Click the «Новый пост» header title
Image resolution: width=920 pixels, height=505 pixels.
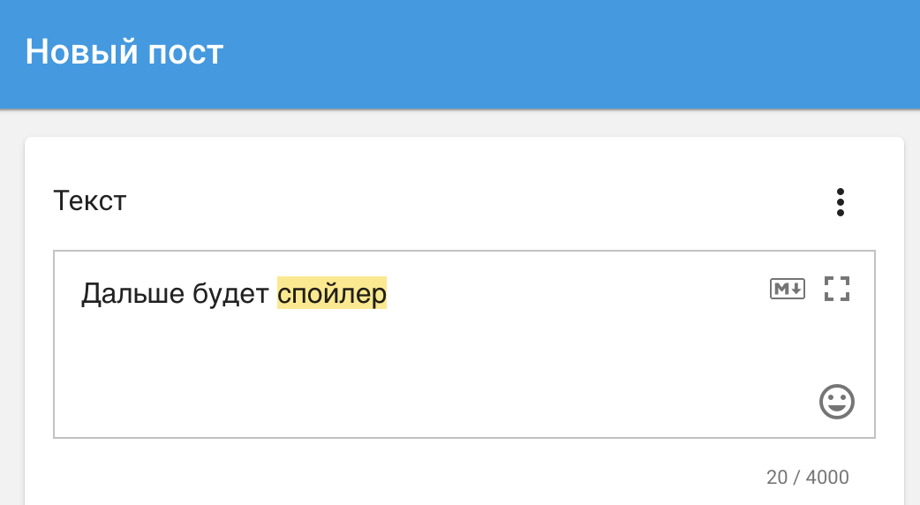click(124, 51)
